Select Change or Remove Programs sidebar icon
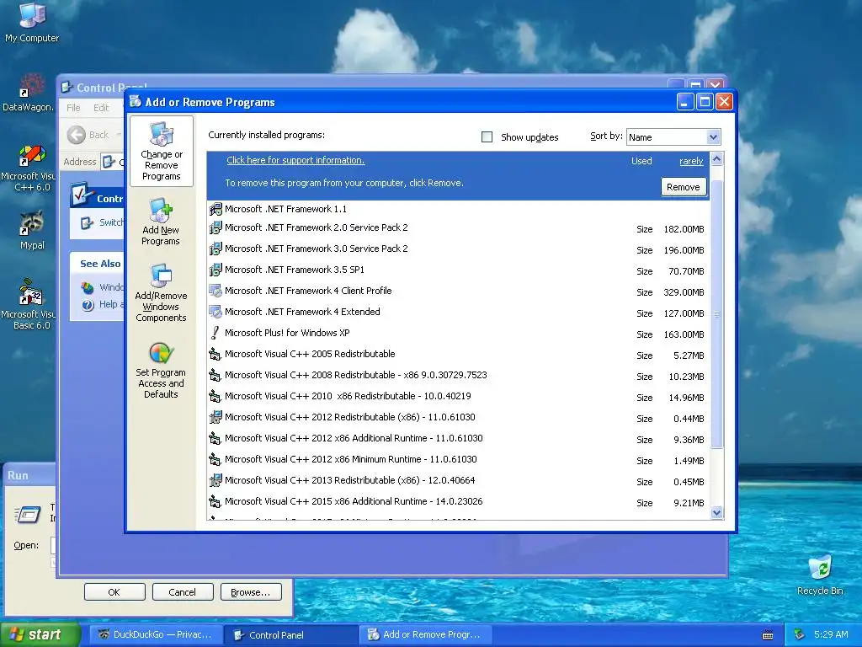 [161, 152]
